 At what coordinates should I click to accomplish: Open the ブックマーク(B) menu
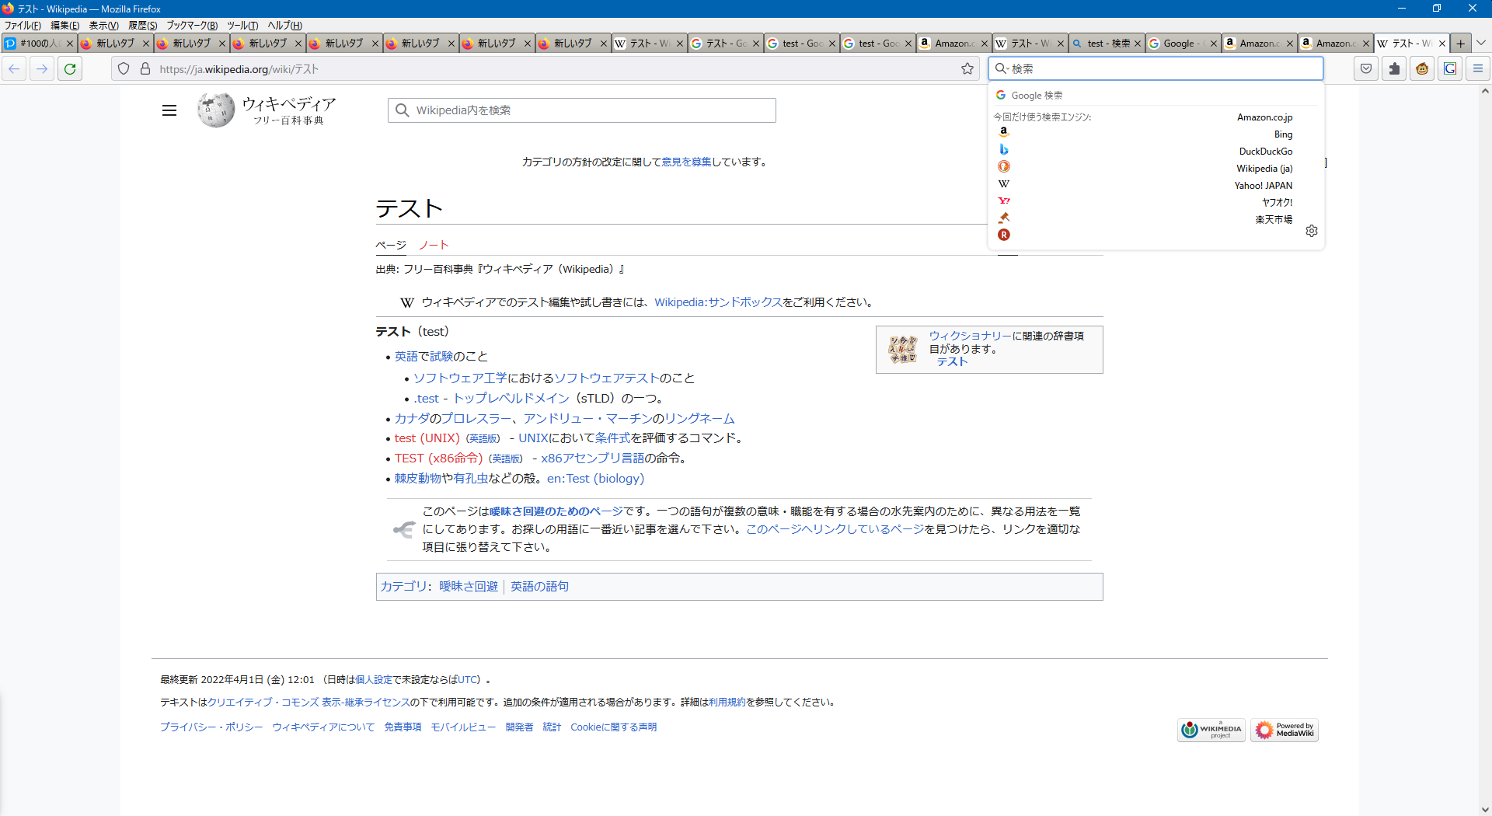[191, 25]
